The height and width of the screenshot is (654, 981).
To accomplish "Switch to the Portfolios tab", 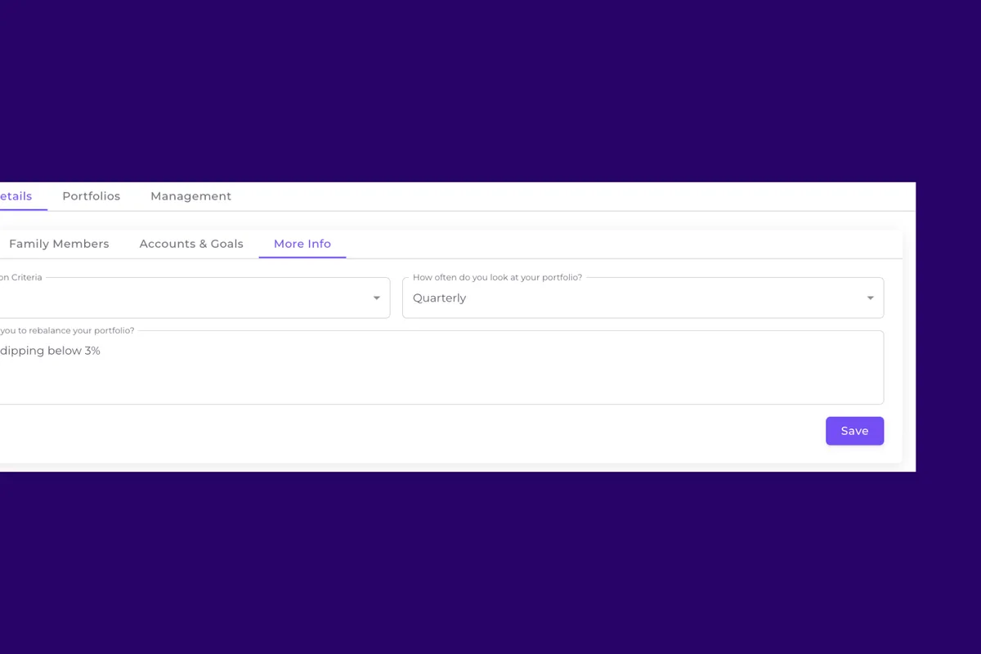I will pos(91,196).
